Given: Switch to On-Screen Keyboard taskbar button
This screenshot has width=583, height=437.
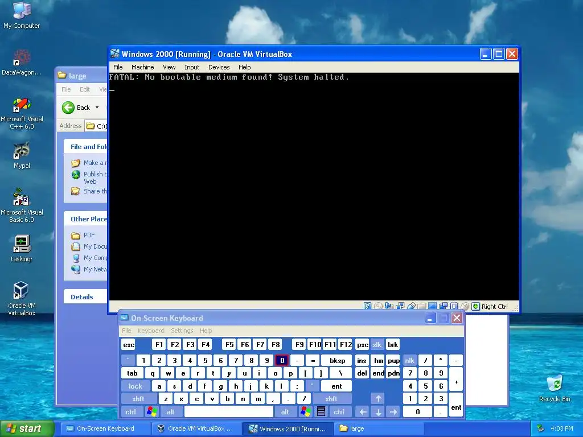Looking at the screenshot, I should click(105, 428).
